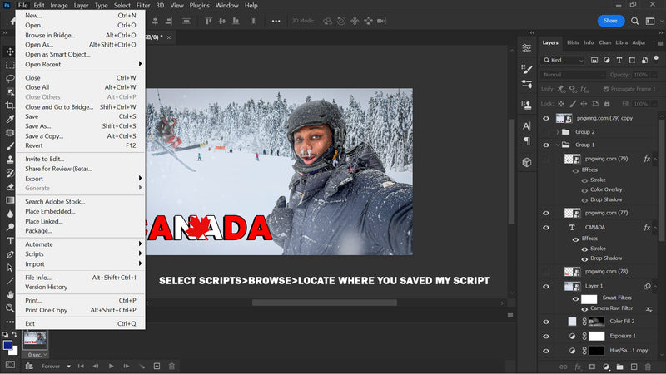
Task: Choose Save As from the File menu
Action: tap(37, 126)
